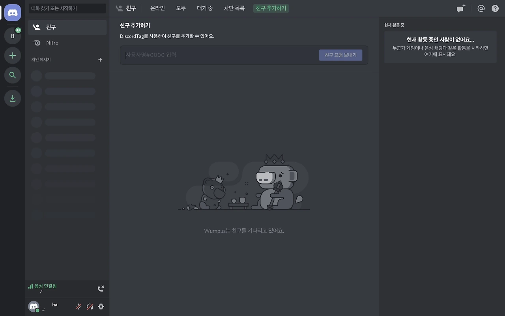Switch to the 모두 tab

point(181,8)
